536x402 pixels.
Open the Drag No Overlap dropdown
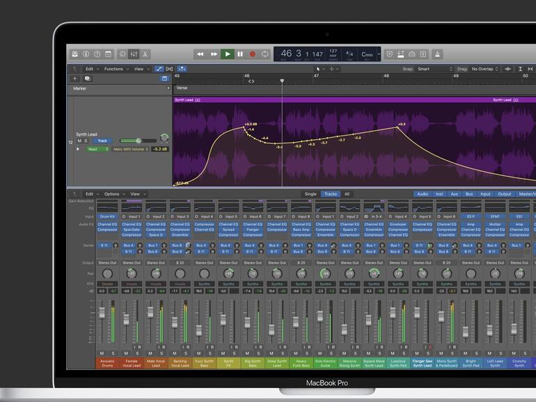(x=484, y=69)
